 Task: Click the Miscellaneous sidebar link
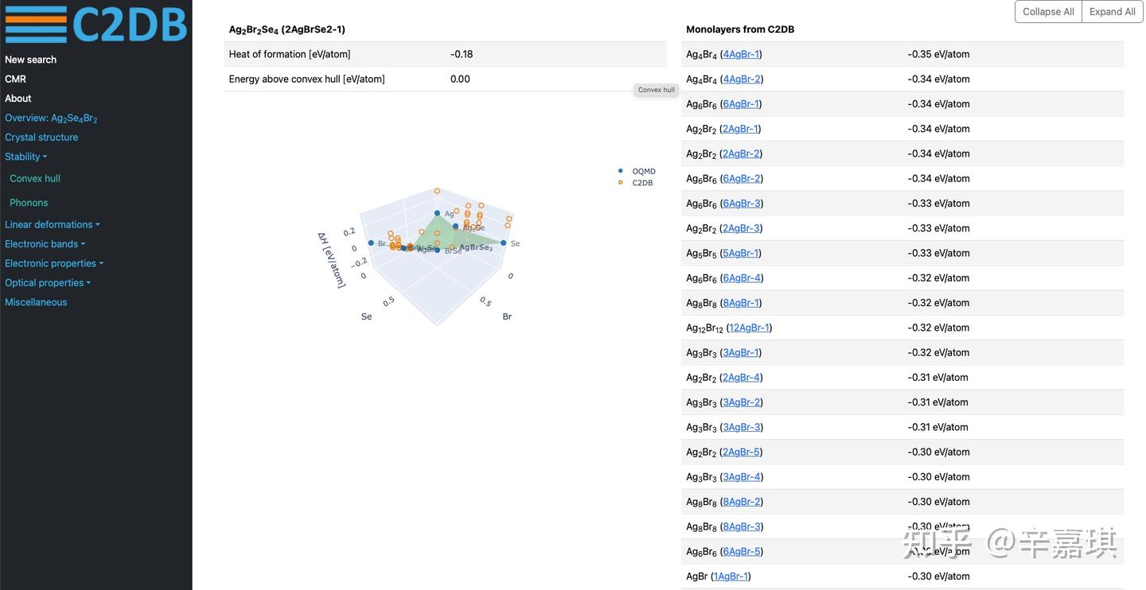point(36,302)
